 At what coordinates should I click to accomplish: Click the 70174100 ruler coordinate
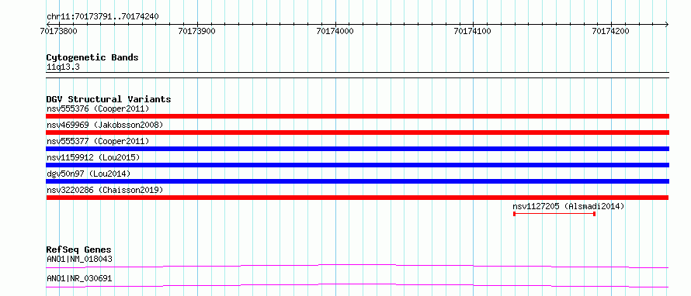(x=473, y=31)
